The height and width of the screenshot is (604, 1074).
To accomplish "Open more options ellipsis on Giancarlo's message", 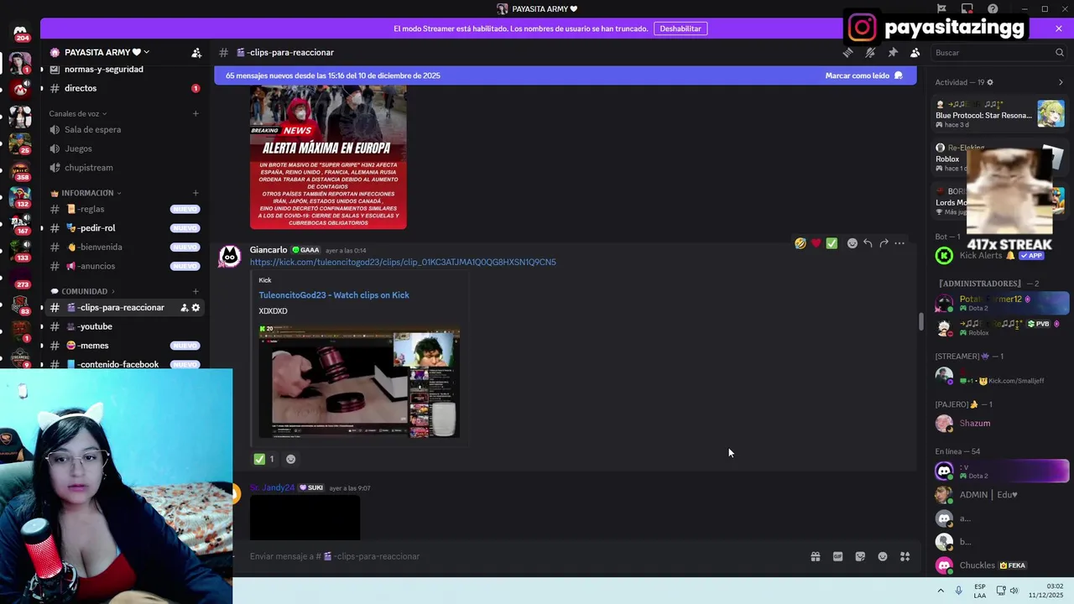I will (899, 243).
